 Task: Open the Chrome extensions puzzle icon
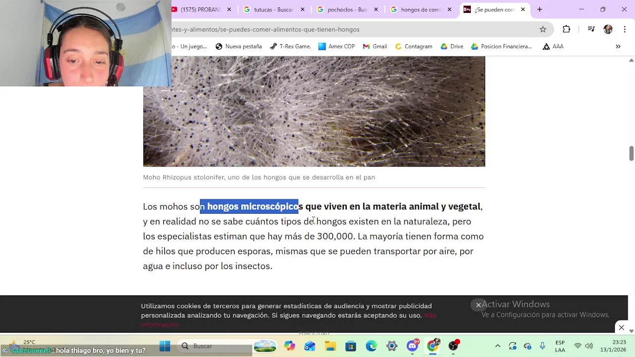click(566, 29)
